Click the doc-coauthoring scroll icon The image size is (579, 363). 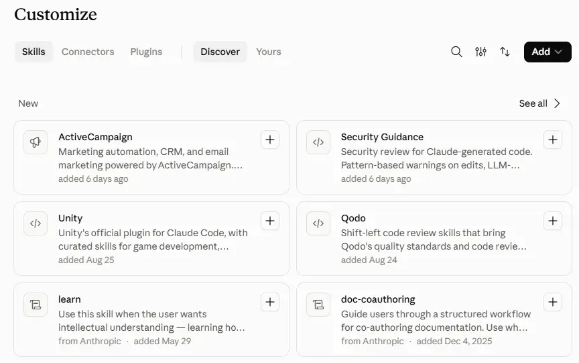(318, 305)
